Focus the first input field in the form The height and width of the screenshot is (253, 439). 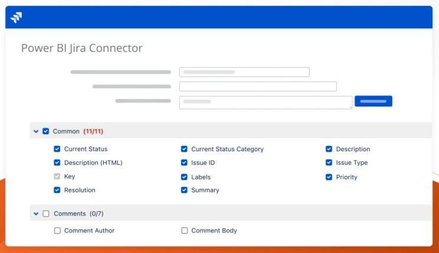click(x=244, y=72)
